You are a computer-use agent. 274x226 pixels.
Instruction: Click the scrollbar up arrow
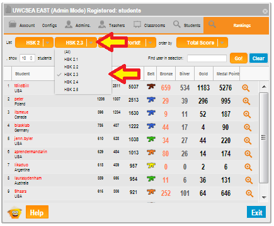tap(264, 87)
